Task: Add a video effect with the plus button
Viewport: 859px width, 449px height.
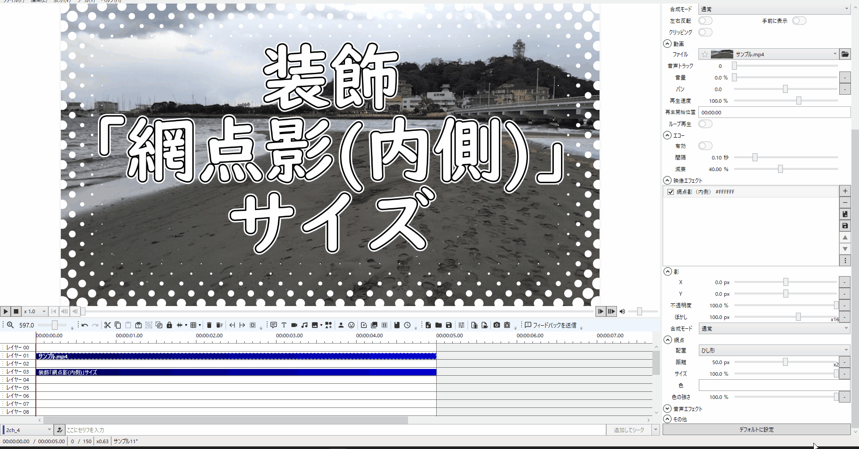Action: point(845,191)
